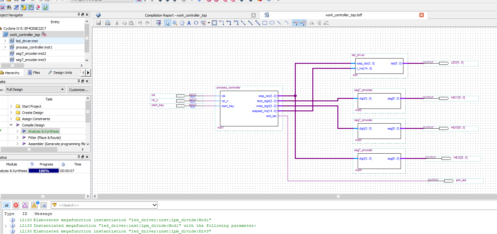Toggle the All messages filter
This screenshot has width=497, height=234.
click(7, 205)
